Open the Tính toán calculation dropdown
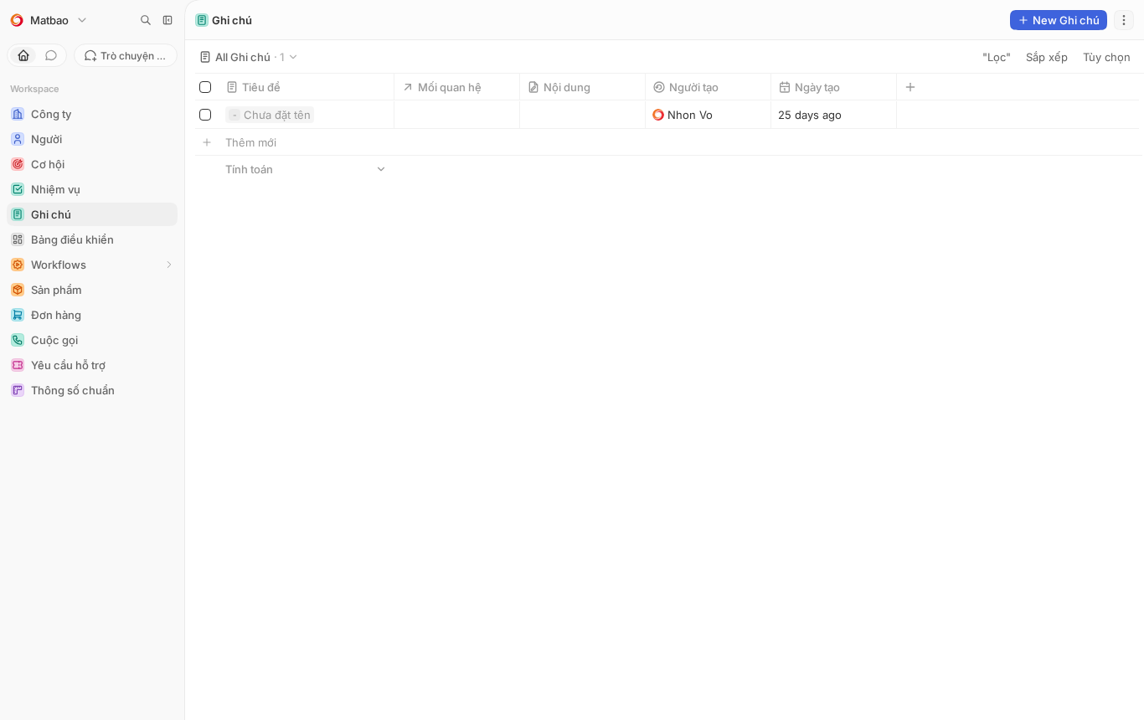This screenshot has height=720, width=1144. pos(306,169)
